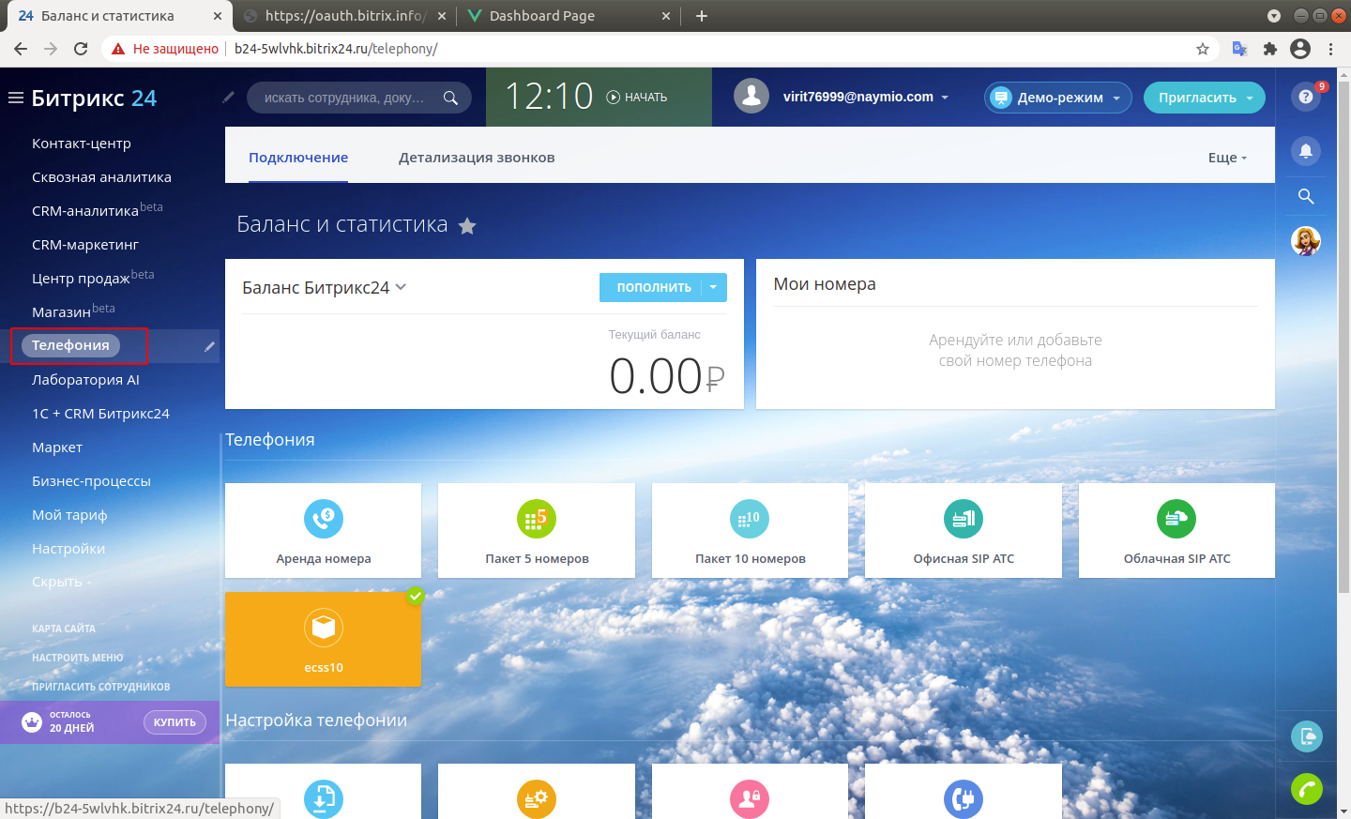Expand the virit76999@naymio.com user dropdown

click(x=945, y=98)
